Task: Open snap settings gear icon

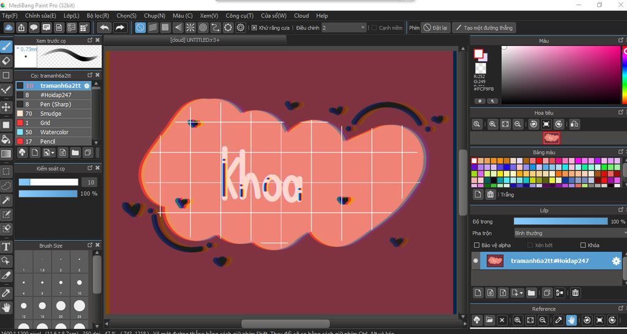Action: point(240,28)
